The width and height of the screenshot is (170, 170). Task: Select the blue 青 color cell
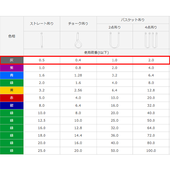click(x=12, y=75)
